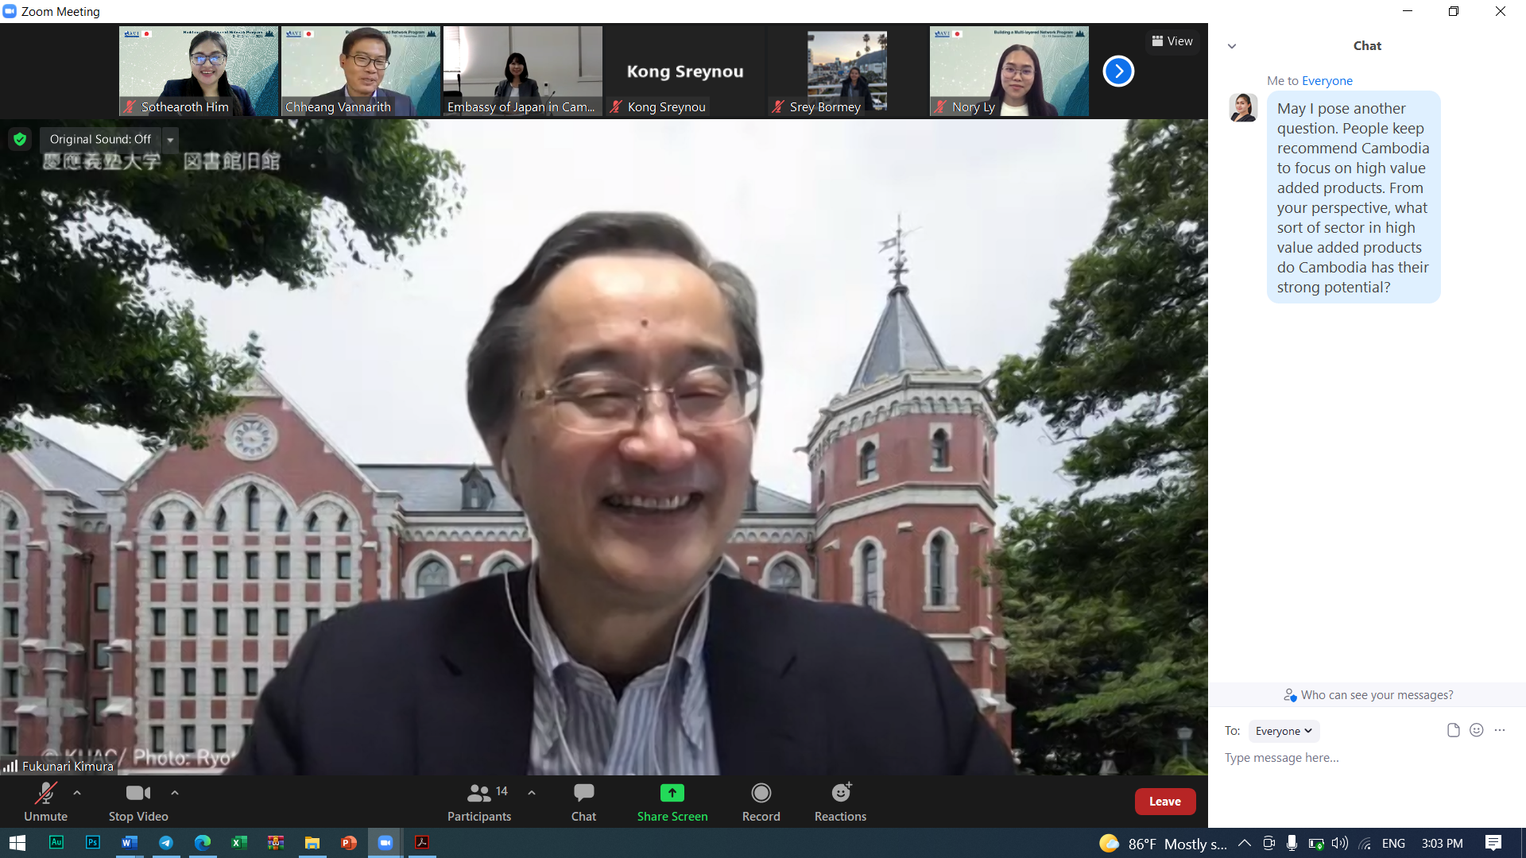Click the Record icon
Viewport: 1526px width, 858px height.
coord(761,793)
